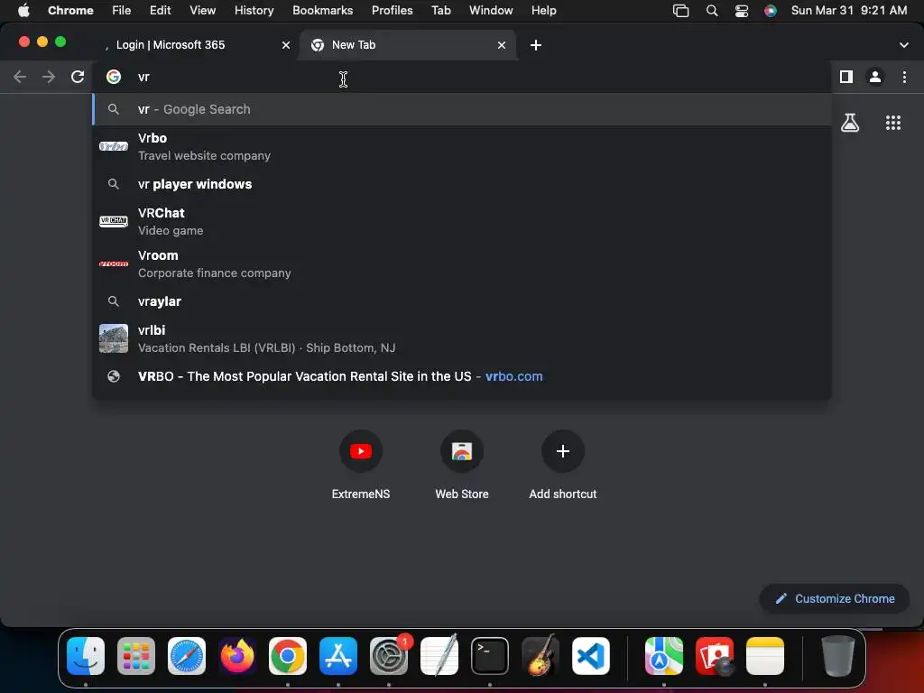Close the New Tab tab
Viewport: 924px width, 693px height.
[502, 45]
